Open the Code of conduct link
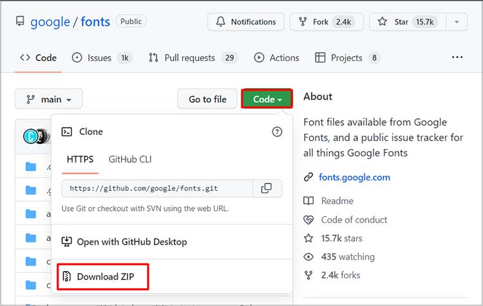This screenshot has width=483, height=306. coord(354,220)
